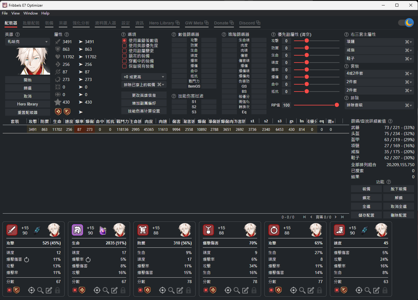
Task: Click the crosshair icon on the necklace card
Action: (228, 290)
